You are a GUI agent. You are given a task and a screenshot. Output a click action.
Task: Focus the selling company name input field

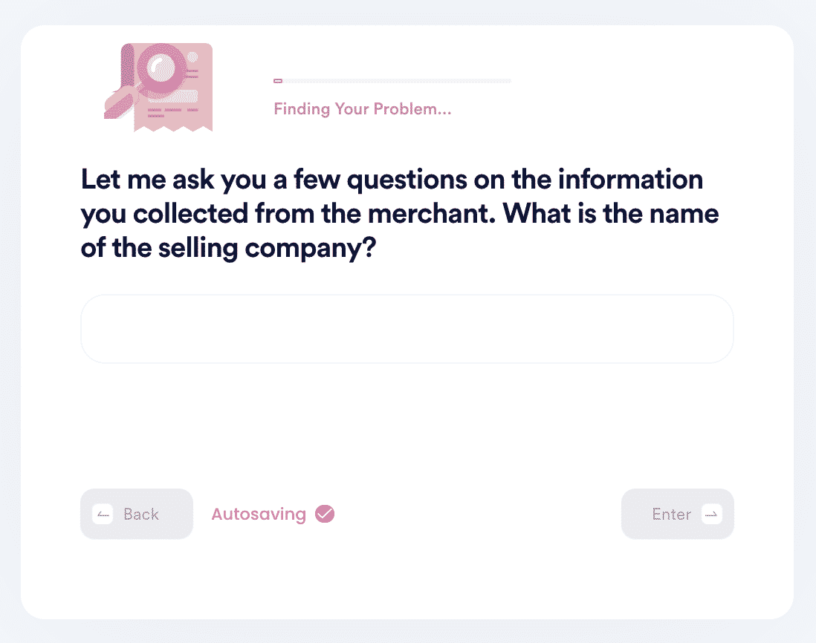[407, 328]
